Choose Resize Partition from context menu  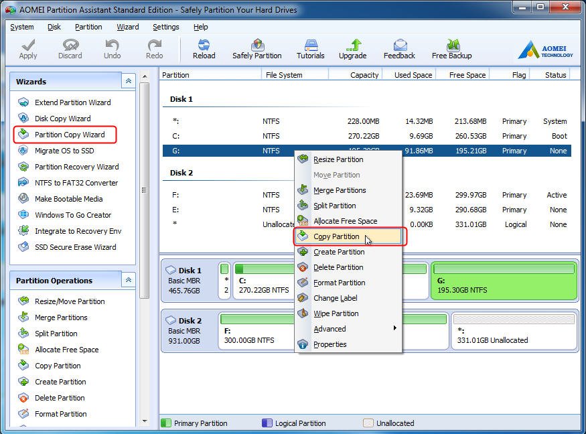point(348,159)
